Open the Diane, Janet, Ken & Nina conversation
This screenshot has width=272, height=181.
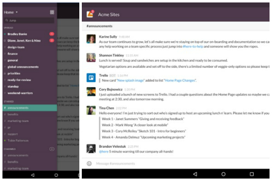(x=24, y=40)
